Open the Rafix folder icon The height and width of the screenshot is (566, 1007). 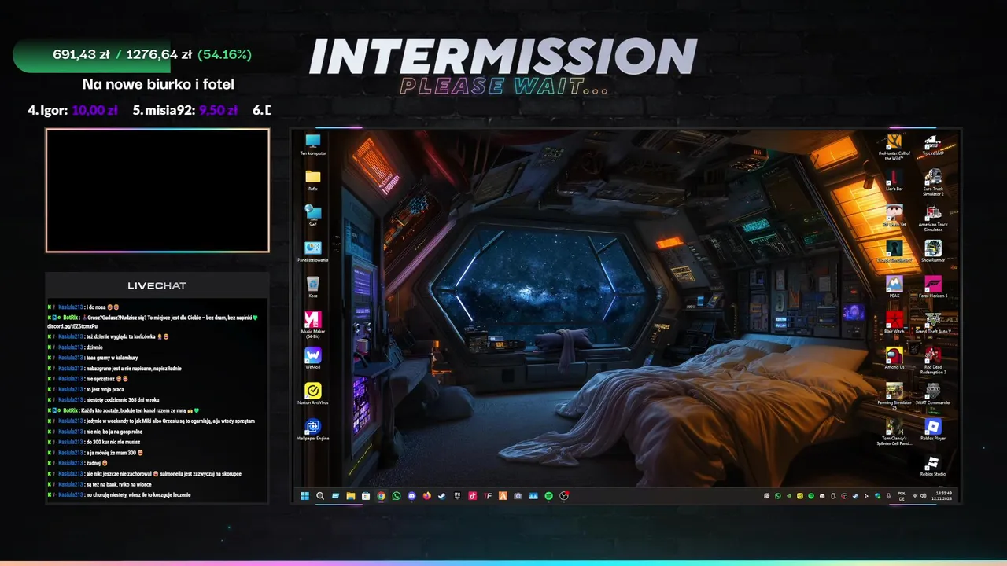tap(313, 179)
